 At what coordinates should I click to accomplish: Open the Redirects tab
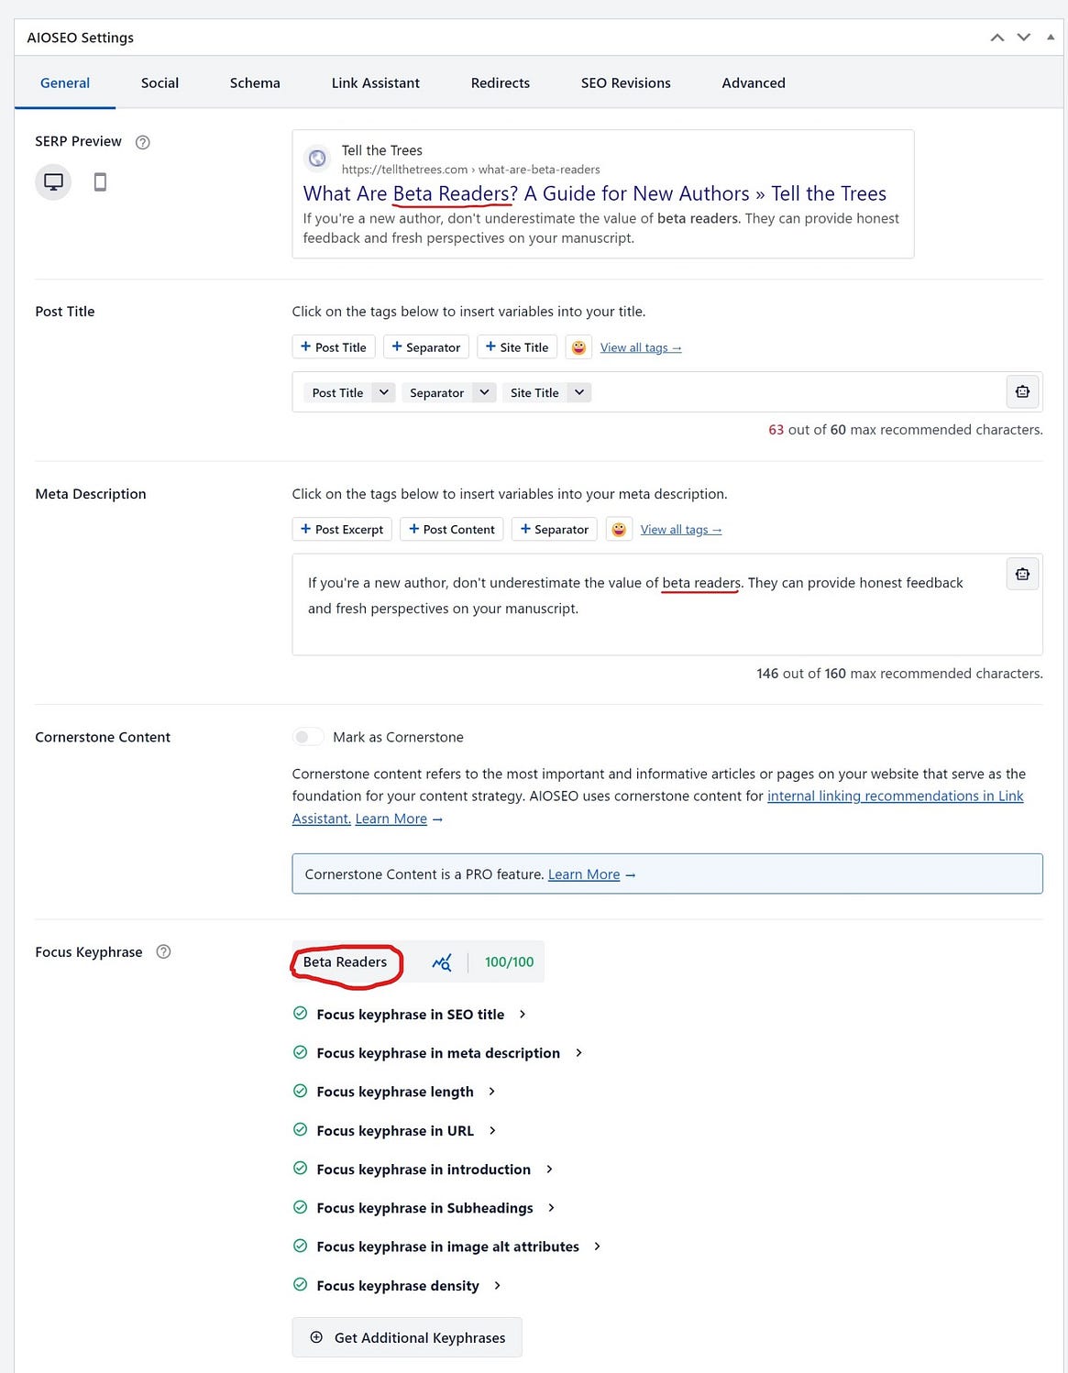pos(501,82)
